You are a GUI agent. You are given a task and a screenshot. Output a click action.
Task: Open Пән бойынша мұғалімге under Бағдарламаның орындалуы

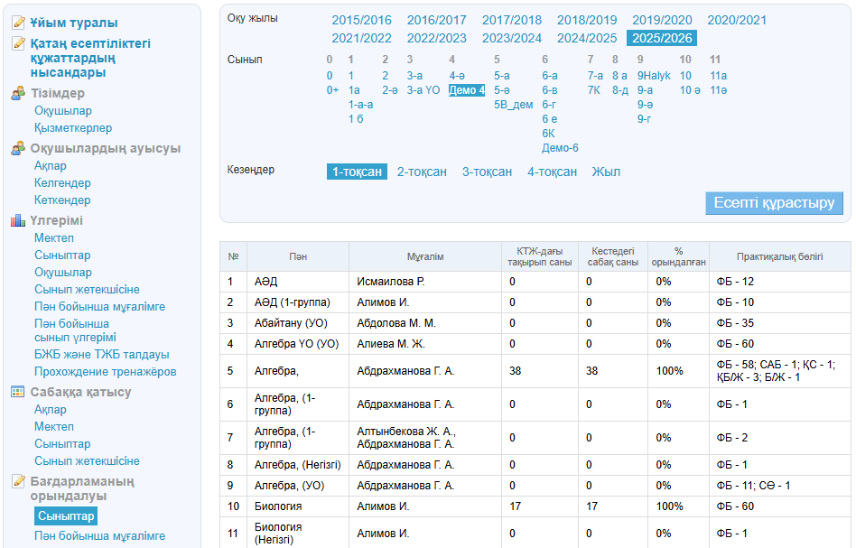point(99,536)
